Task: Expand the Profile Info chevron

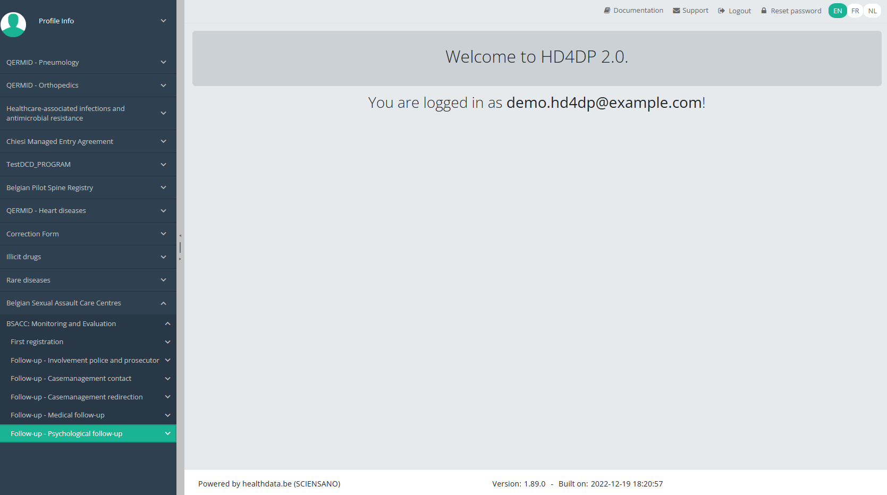Action: (x=163, y=21)
